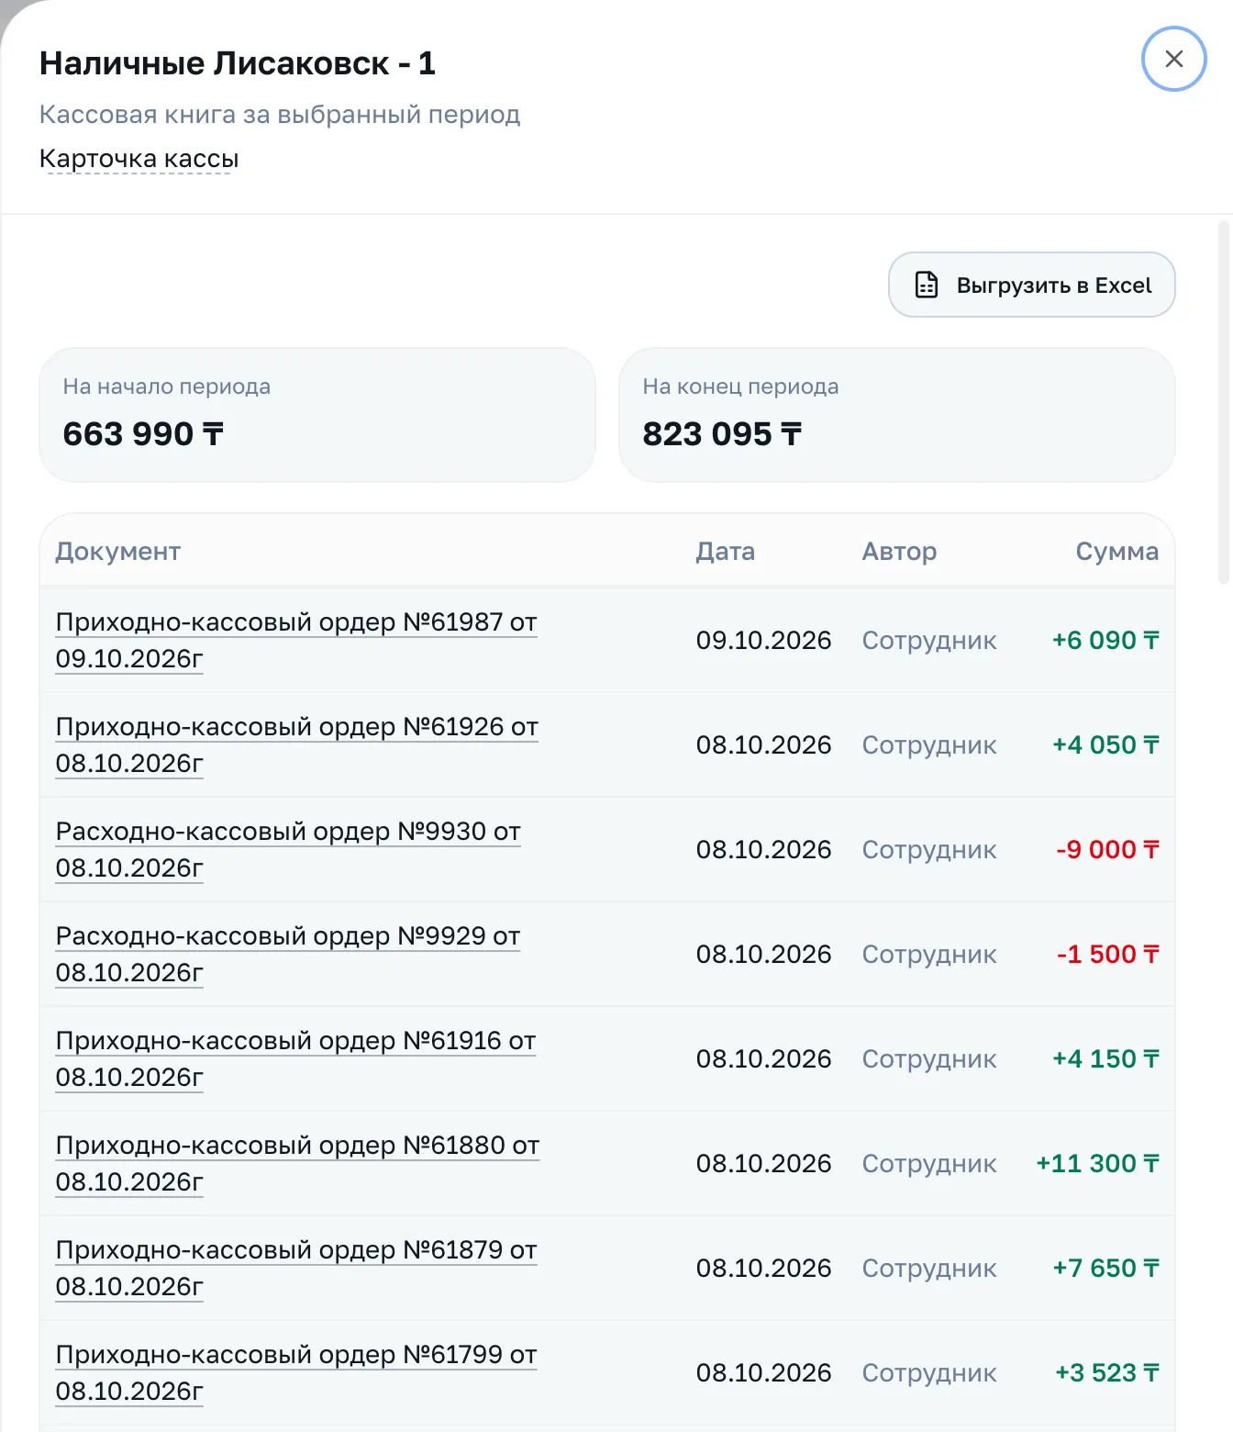Open Расходно-кассовый ордер №9929

coord(288,954)
